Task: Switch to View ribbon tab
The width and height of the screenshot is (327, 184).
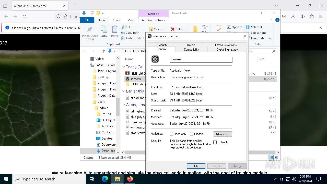Action: (131, 20)
